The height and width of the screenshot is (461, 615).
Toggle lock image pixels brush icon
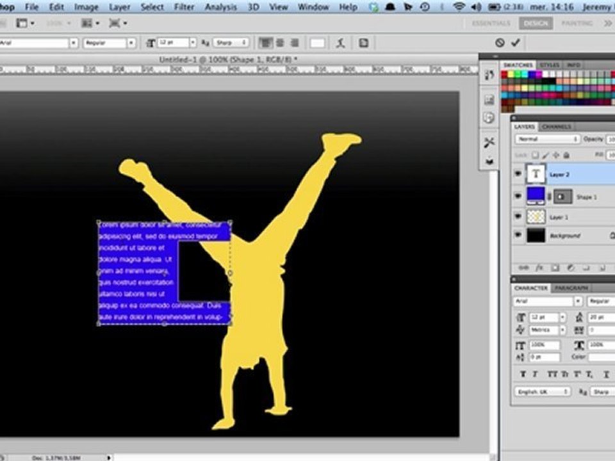546,155
